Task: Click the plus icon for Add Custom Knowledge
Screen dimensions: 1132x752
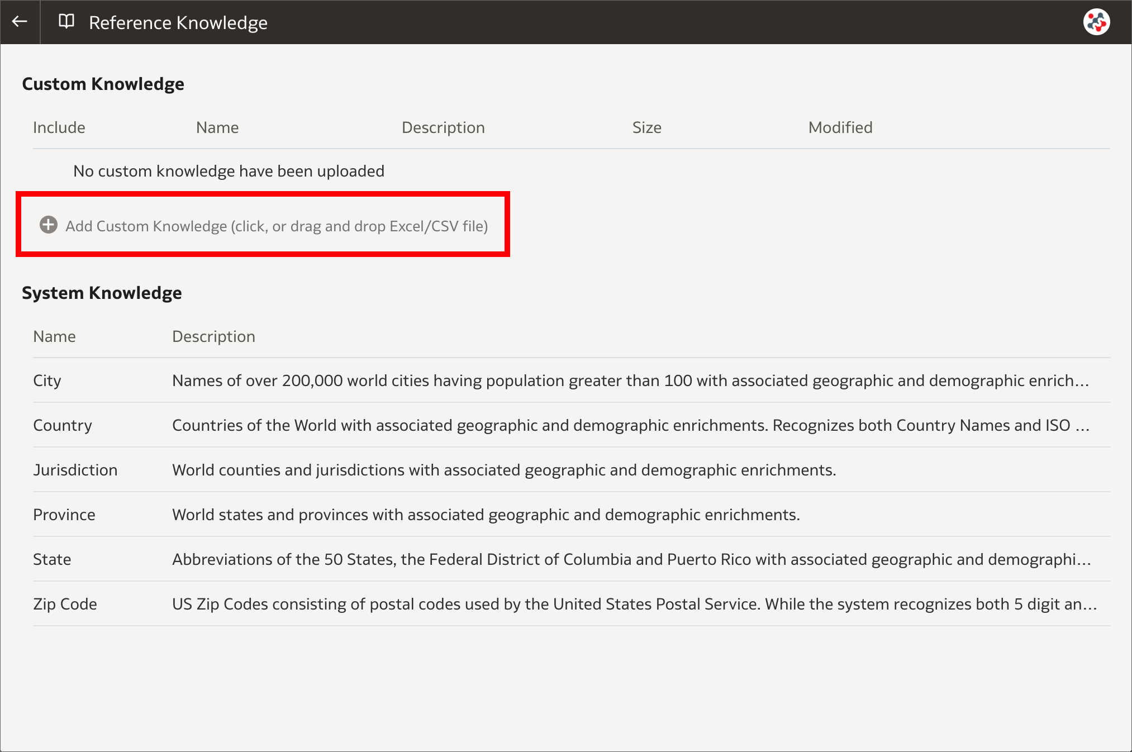Action: click(49, 225)
